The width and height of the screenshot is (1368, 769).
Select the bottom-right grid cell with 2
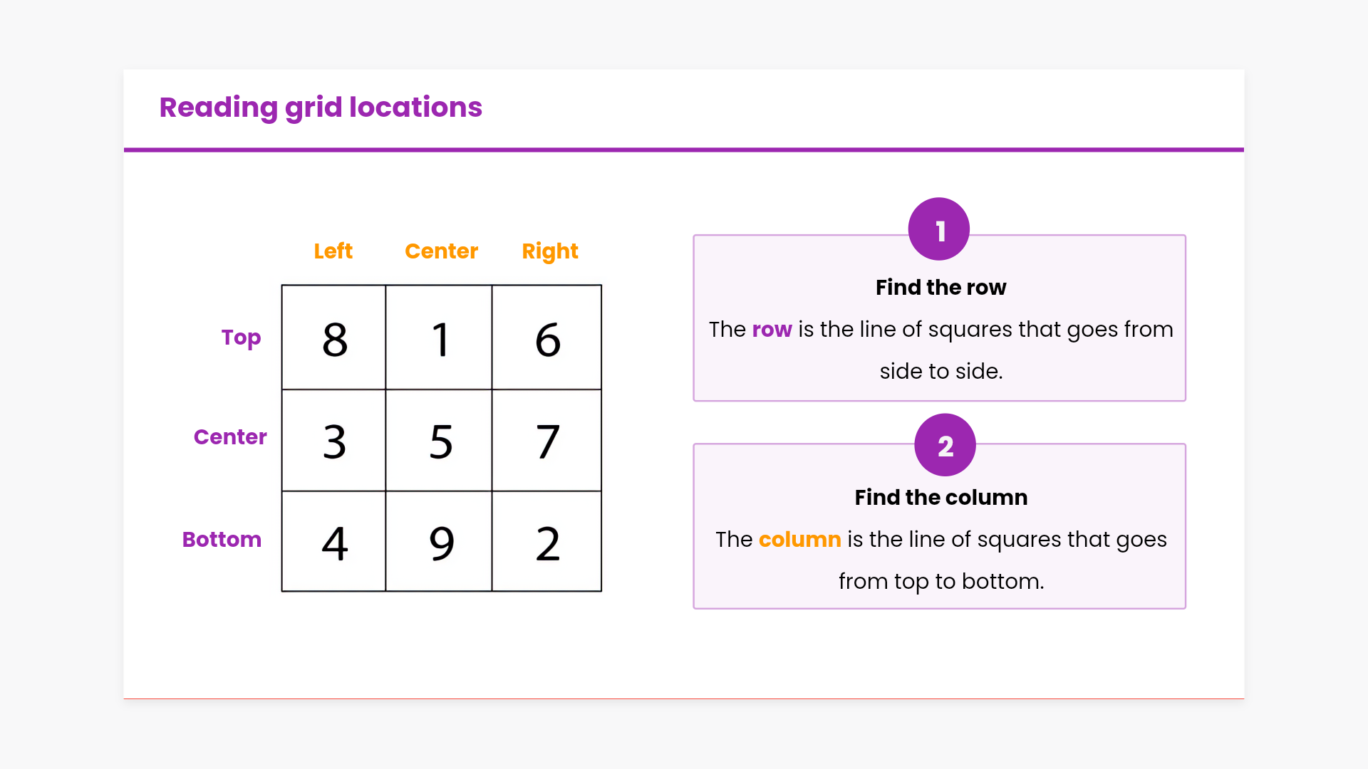[546, 541]
